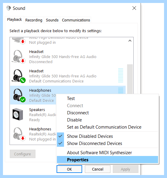The height and width of the screenshot is (178, 167).
Task: Click the Apply button
Action: coord(125,169)
